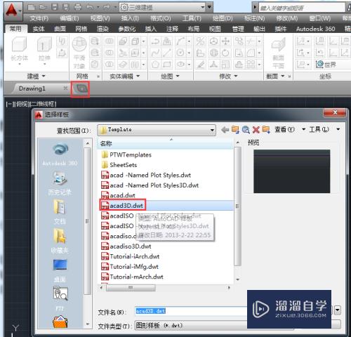
Task: Open the 格式(O) menu
Action: tap(161, 18)
